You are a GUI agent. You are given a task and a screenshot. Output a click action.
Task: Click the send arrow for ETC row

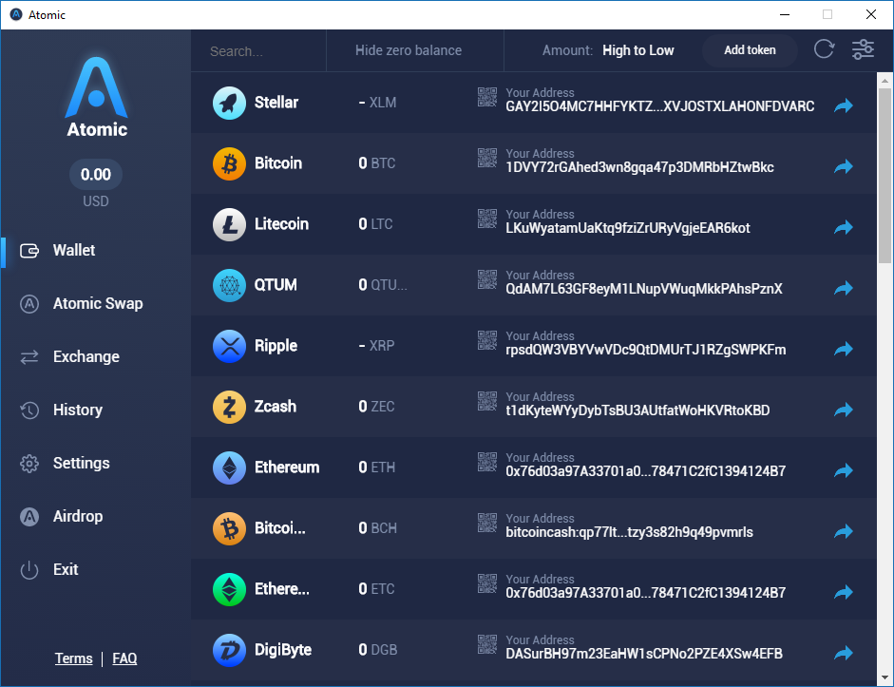pyautogui.click(x=844, y=592)
